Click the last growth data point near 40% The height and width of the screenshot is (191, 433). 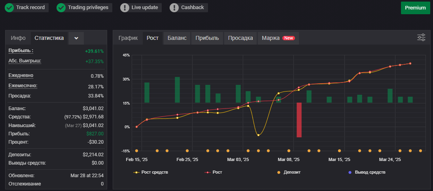pyautogui.click(x=410, y=64)
